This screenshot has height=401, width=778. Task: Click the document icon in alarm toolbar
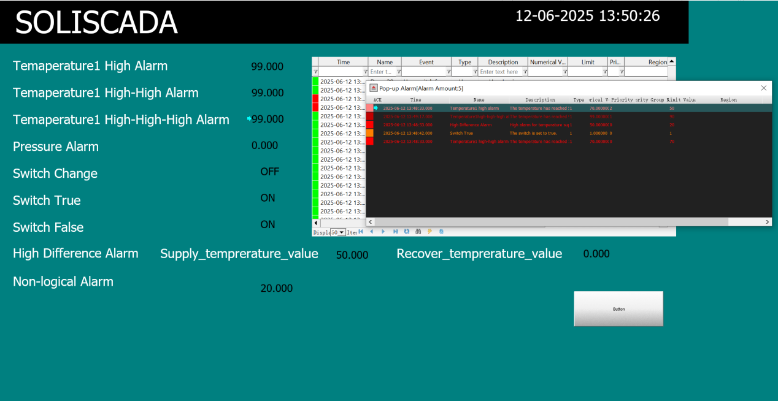click(441, 232)
